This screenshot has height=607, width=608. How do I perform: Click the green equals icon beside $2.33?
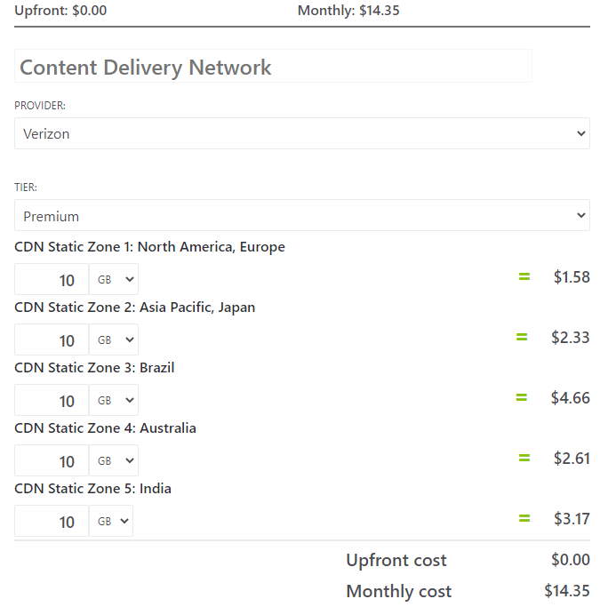click(522, 337)
